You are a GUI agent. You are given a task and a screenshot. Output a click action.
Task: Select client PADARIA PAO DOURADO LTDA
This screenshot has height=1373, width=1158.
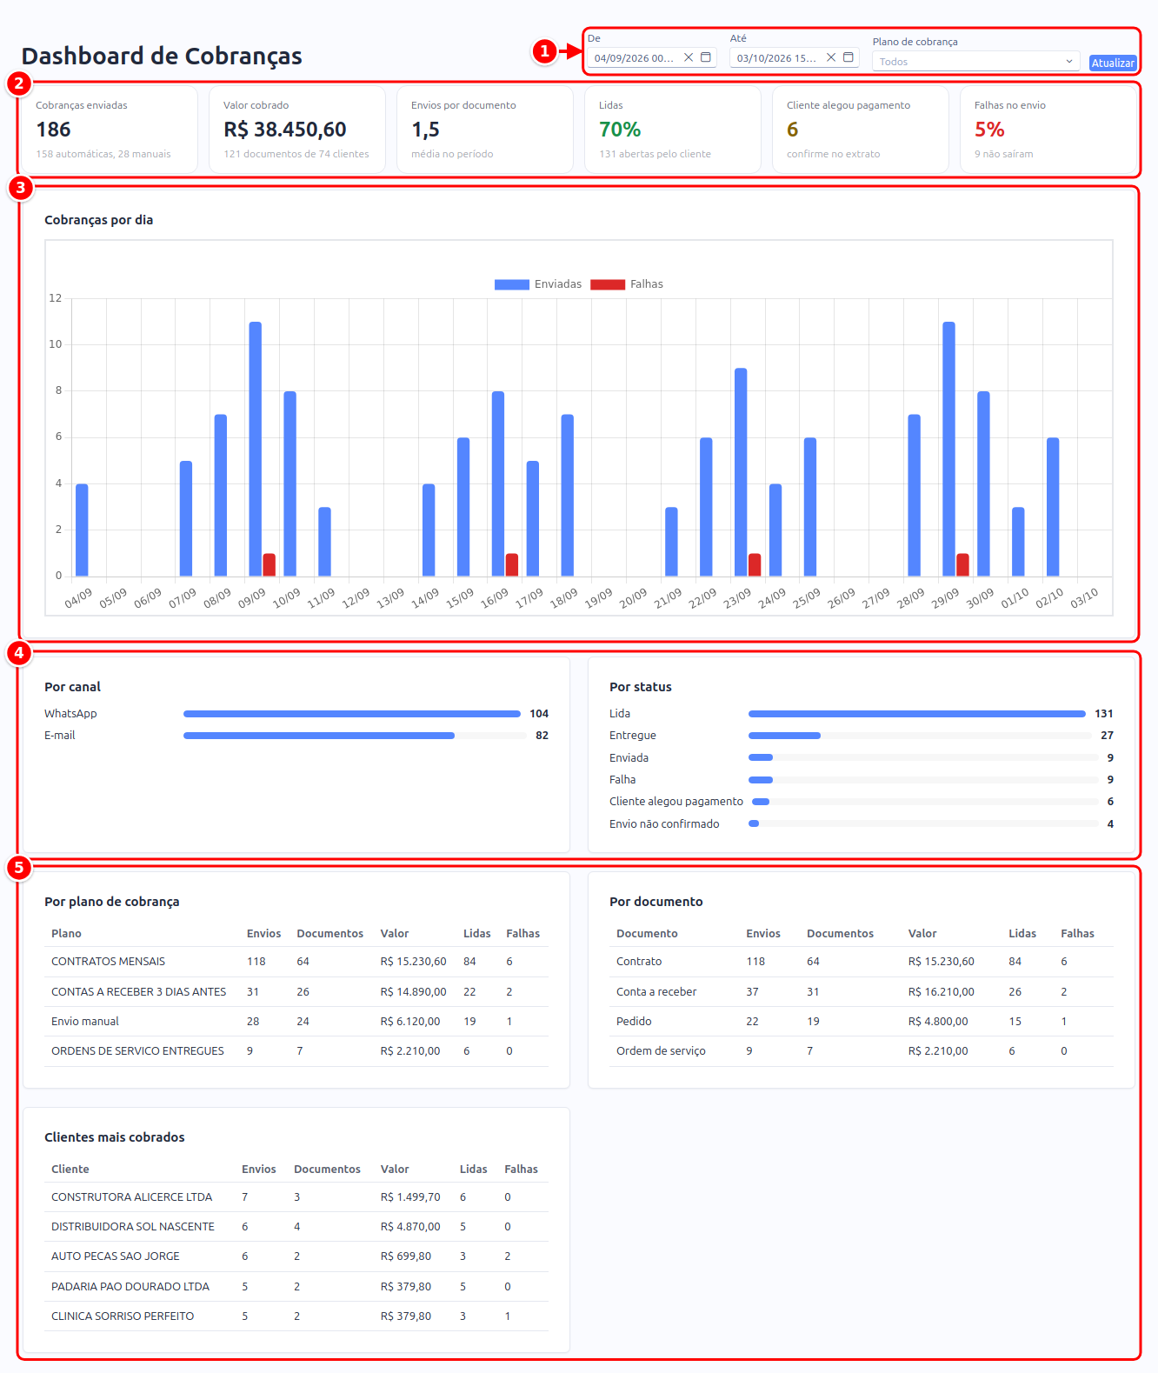(296, 1287)
